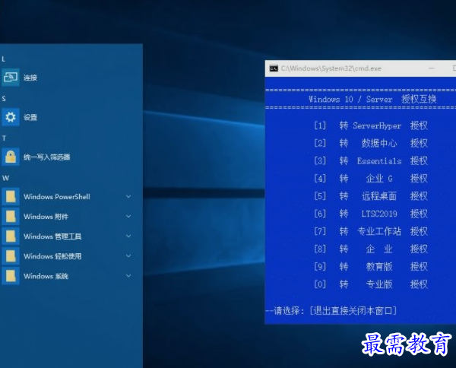The width and height of the screenshot is (456, 368).
Task: Select the 设置 start menu entry label
Action: 30,117
